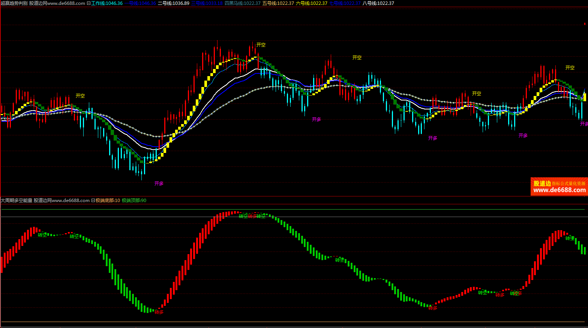
Task: Click the 转多 marker at the deepest energy trough
Action: click(159, 312)
